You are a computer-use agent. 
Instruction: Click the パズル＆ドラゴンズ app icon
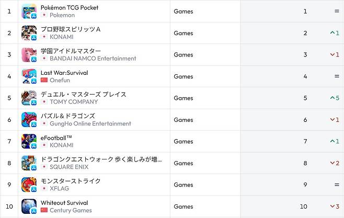point(29,120)
